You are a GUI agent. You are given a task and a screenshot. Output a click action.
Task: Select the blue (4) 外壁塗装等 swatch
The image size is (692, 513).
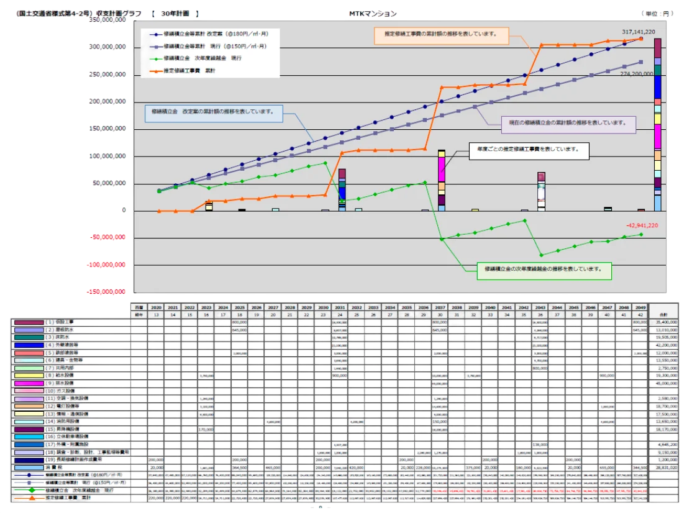(x=29, y=345)
